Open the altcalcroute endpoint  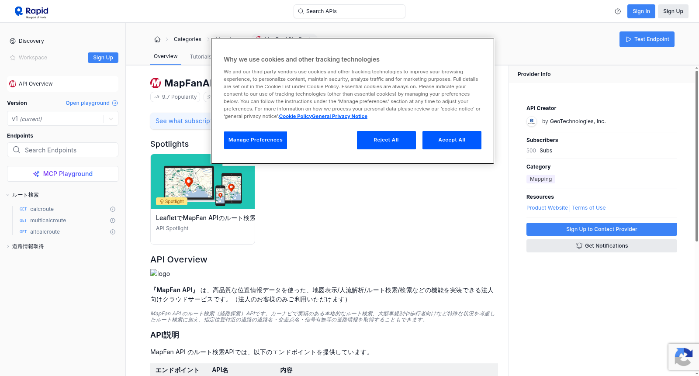click(x=45, y=232)
